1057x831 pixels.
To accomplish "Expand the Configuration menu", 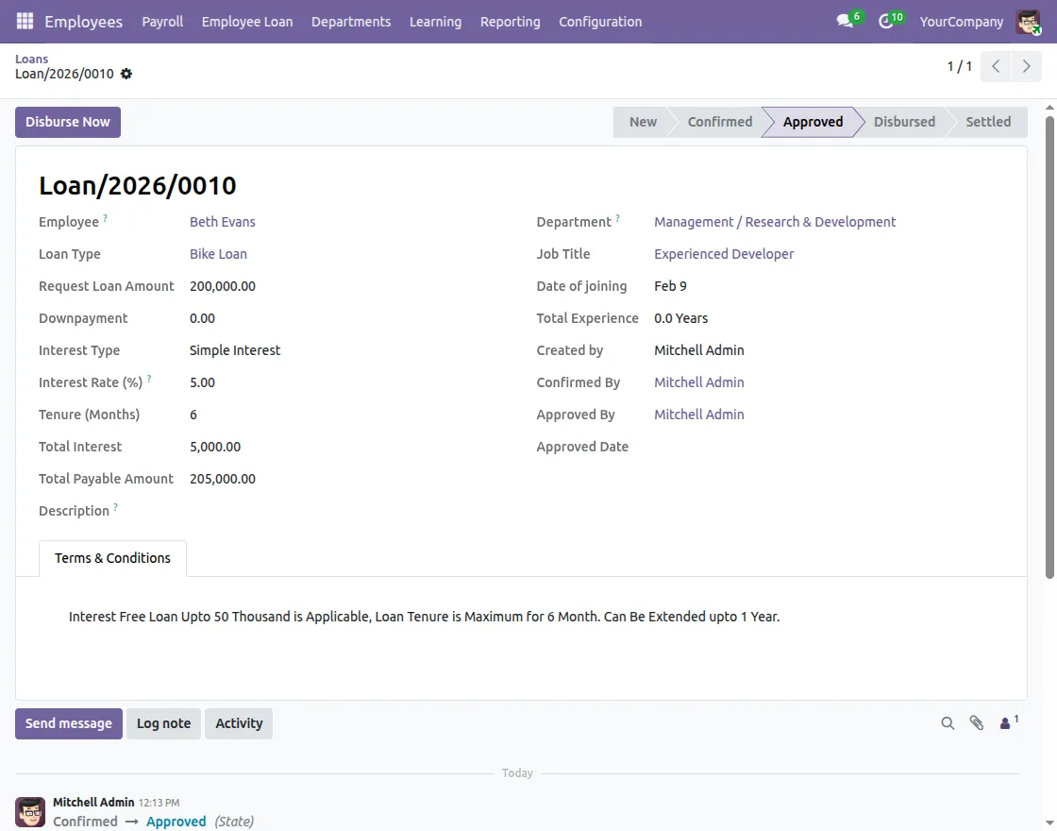I will click(x=600, y=21).
